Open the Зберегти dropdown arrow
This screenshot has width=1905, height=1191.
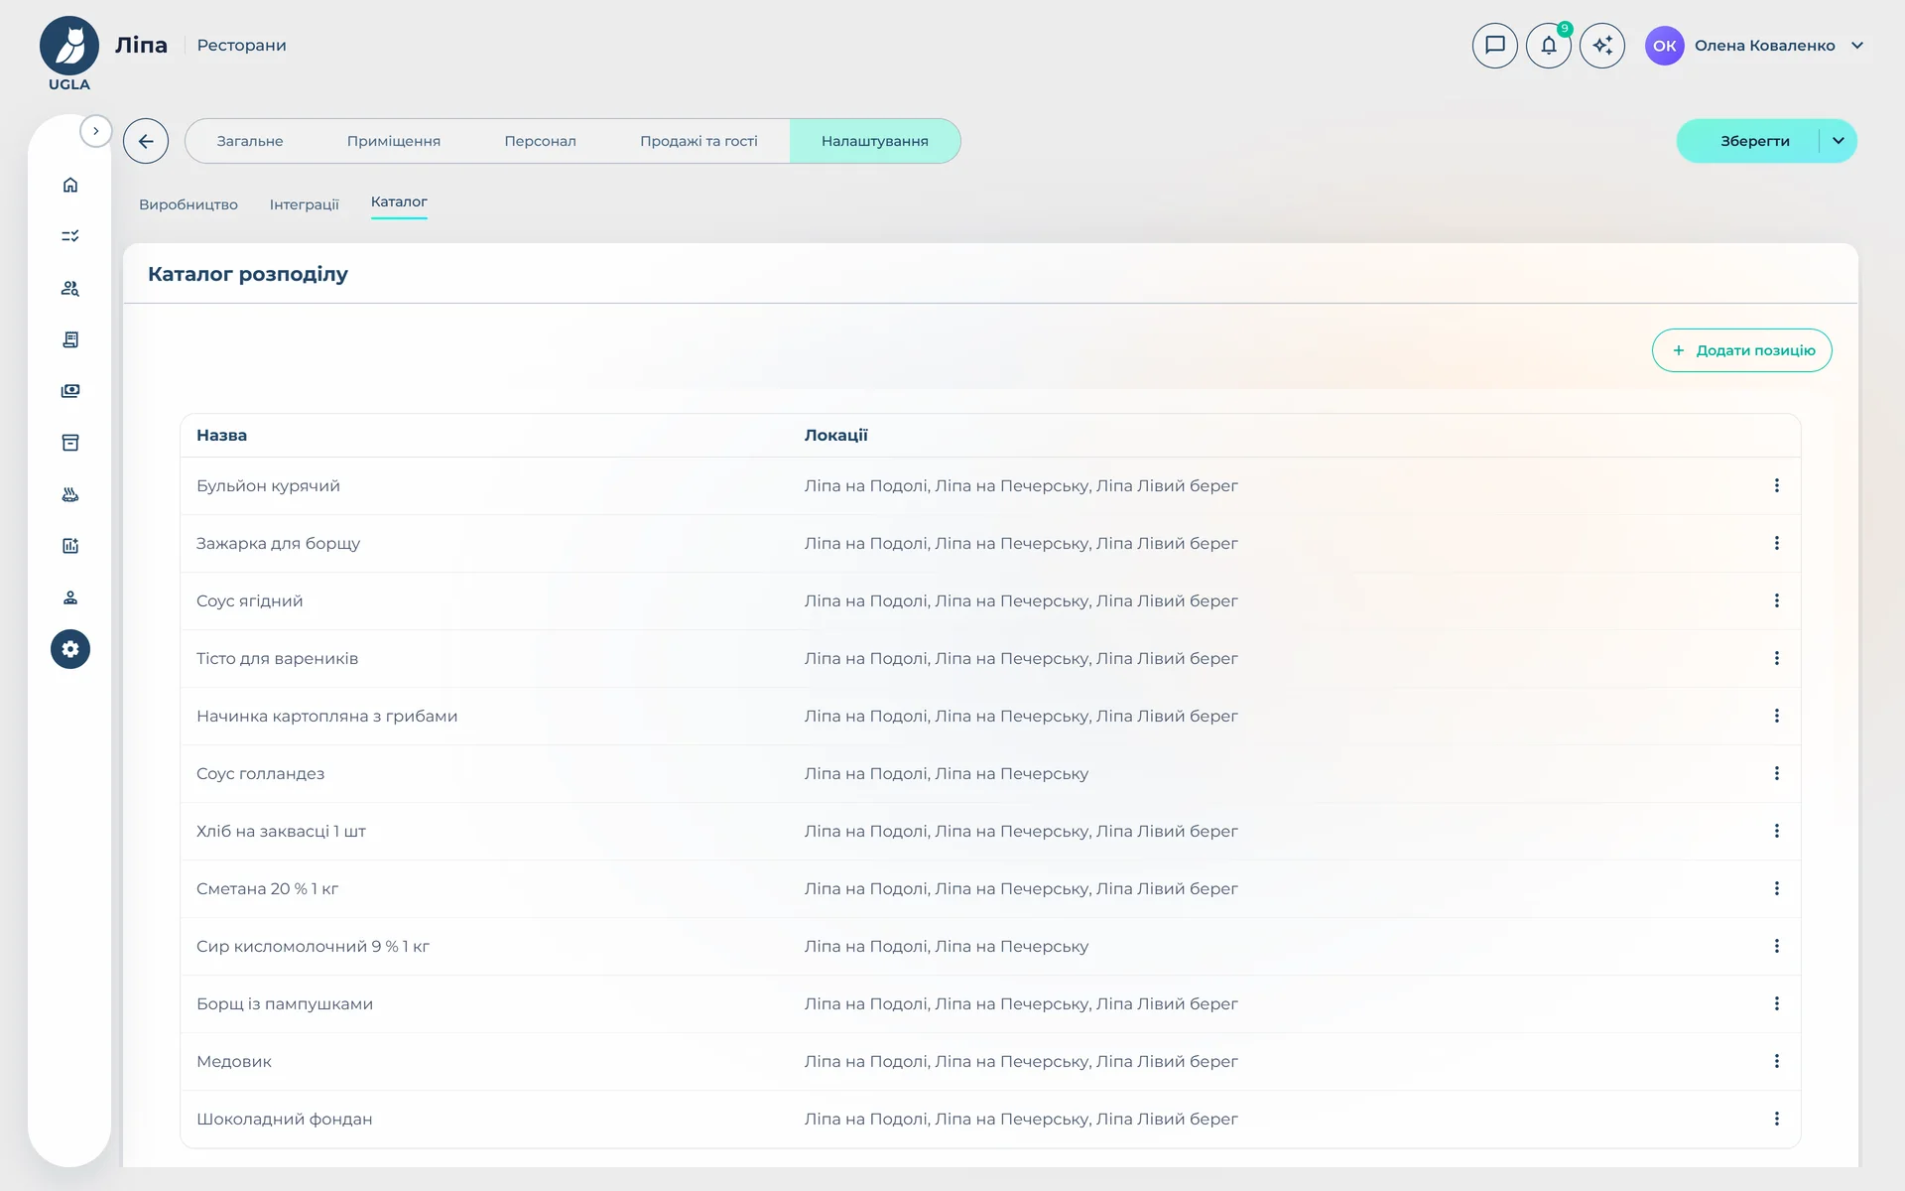click(x=1839, y=141)
